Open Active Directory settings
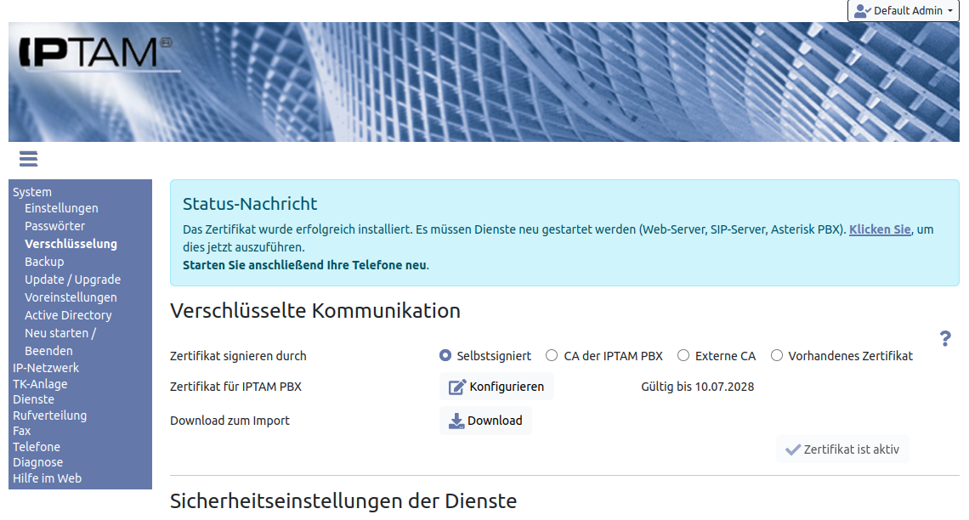The image size is (969, 520). coord(68,315)
